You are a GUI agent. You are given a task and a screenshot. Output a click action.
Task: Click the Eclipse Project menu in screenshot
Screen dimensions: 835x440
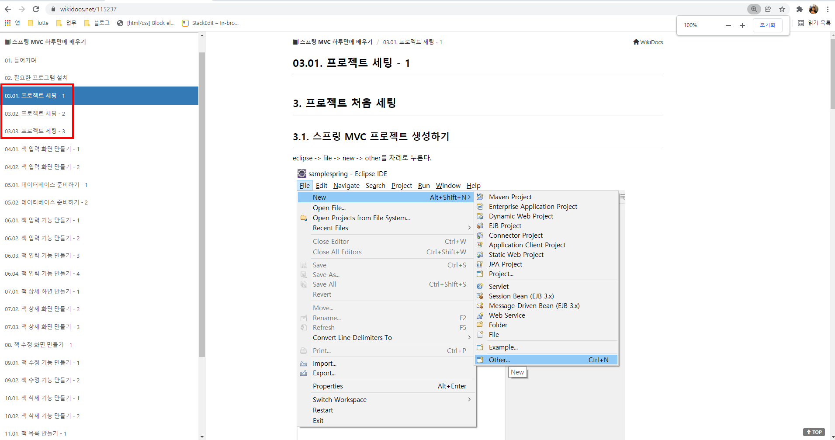click(x=402, y=186)
